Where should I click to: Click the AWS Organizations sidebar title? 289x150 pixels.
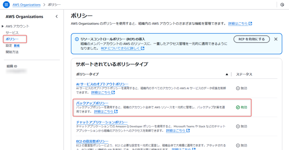tap(24, 17)
